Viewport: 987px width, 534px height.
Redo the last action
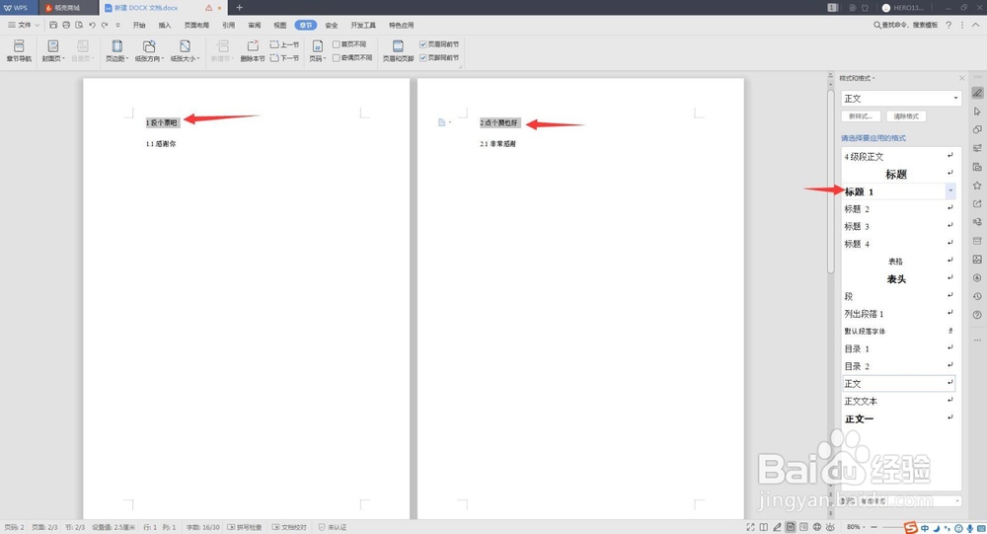105,26
